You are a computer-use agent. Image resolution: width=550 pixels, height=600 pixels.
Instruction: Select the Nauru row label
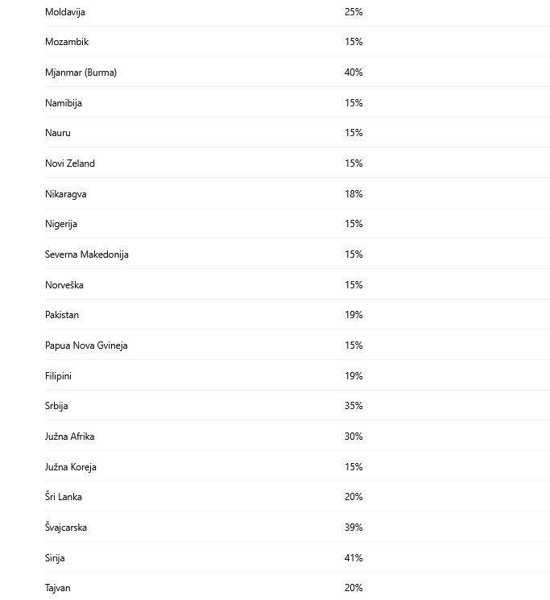click(58, 133)
